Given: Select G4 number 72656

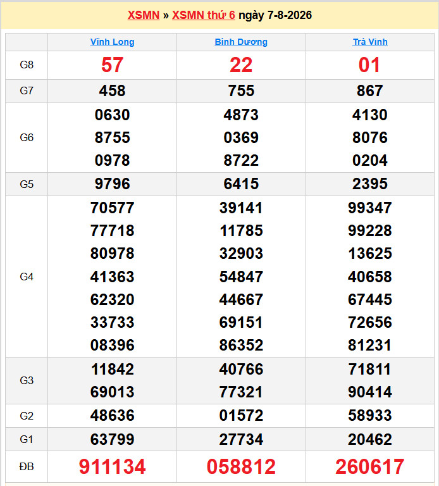Looking at the screenshot, I should 370,322.
